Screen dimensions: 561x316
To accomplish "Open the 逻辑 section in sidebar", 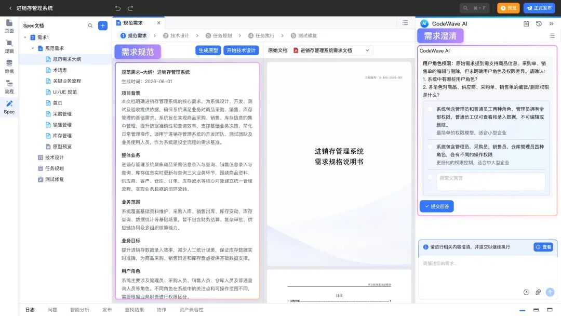I will (9, 47).
